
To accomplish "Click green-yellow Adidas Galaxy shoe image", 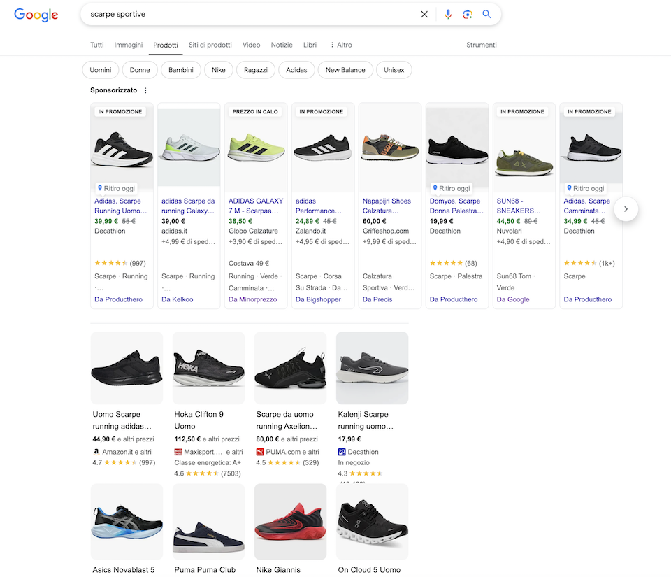I will 256,148.
